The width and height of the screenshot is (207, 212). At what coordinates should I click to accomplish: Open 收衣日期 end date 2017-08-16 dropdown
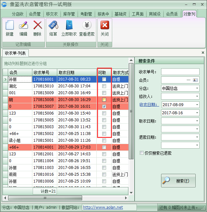pos(197,113)
